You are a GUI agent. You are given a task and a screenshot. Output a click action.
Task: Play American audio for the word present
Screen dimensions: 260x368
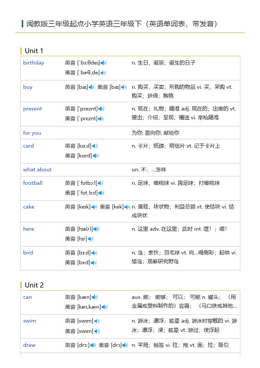(x=101, y=119)
